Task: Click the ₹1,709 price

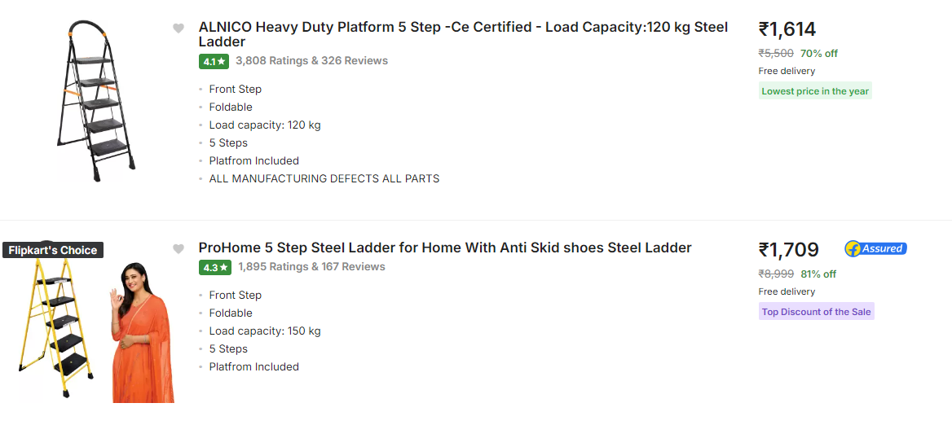Action: (788, 249)
